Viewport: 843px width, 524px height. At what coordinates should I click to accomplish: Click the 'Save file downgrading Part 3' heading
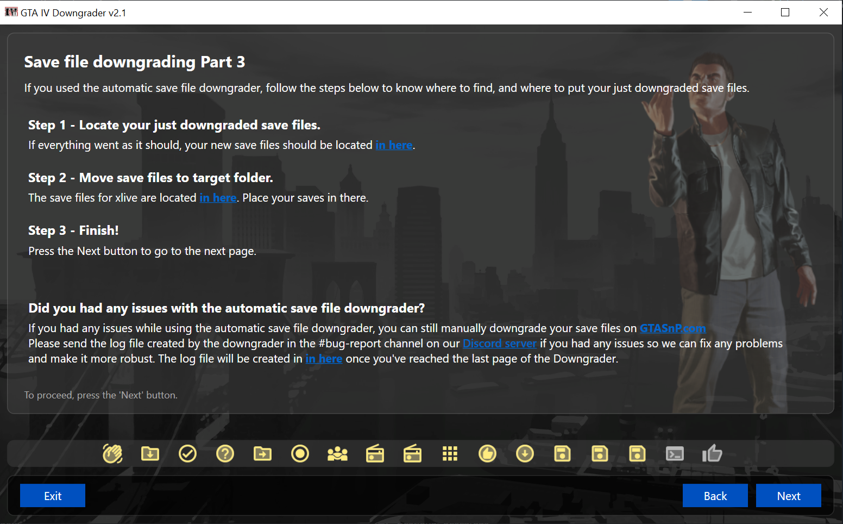coord(135,62)
